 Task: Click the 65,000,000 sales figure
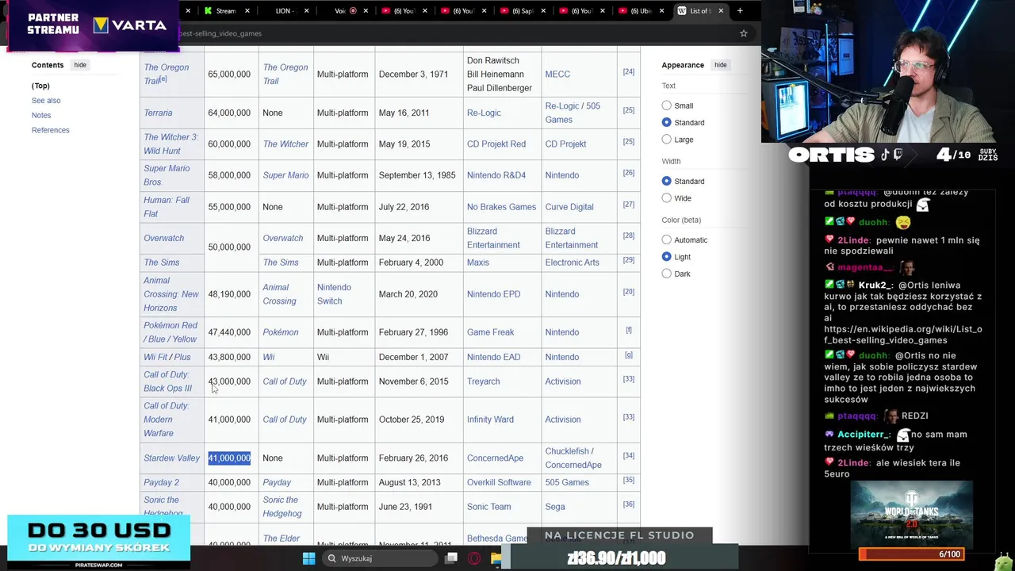click(229, 75)
